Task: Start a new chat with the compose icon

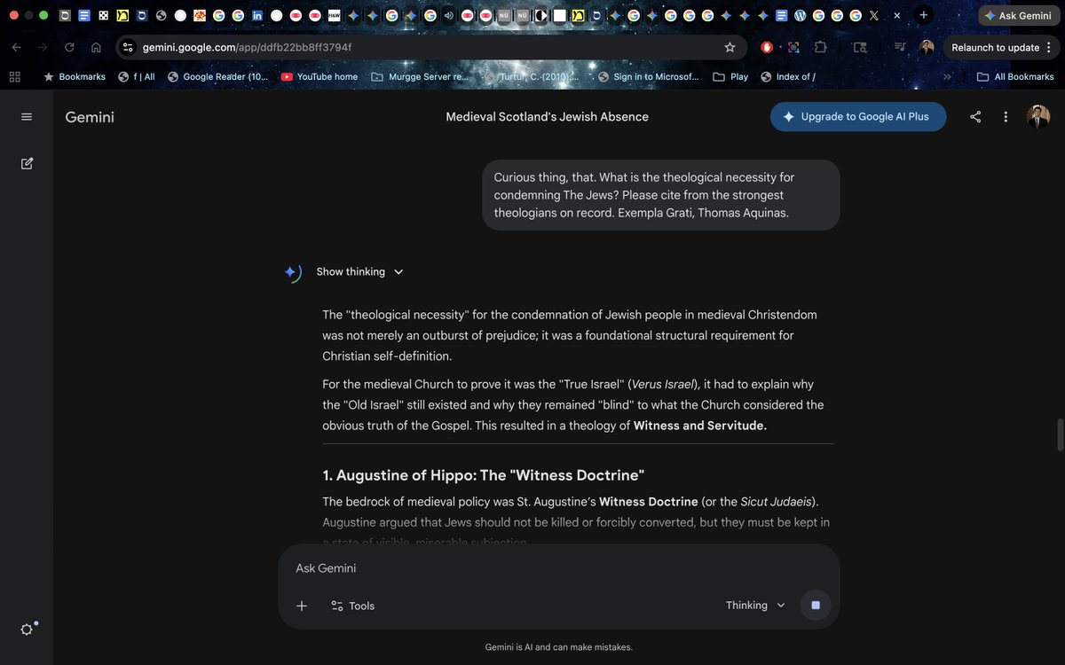Action: tap(27, 163)
